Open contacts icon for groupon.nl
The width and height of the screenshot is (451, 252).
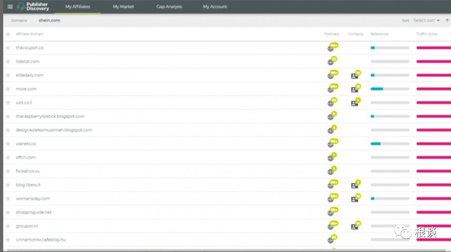click(356, 225)
